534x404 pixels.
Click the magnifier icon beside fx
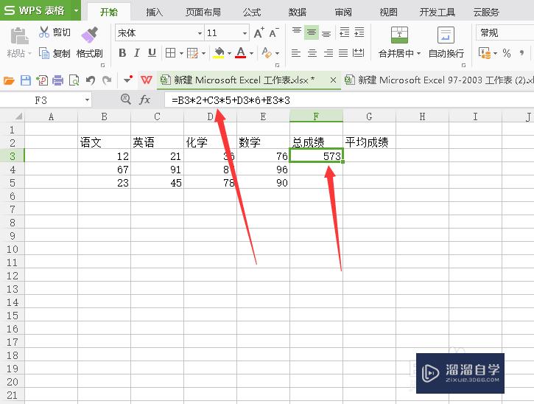click(x=126, y=100)
